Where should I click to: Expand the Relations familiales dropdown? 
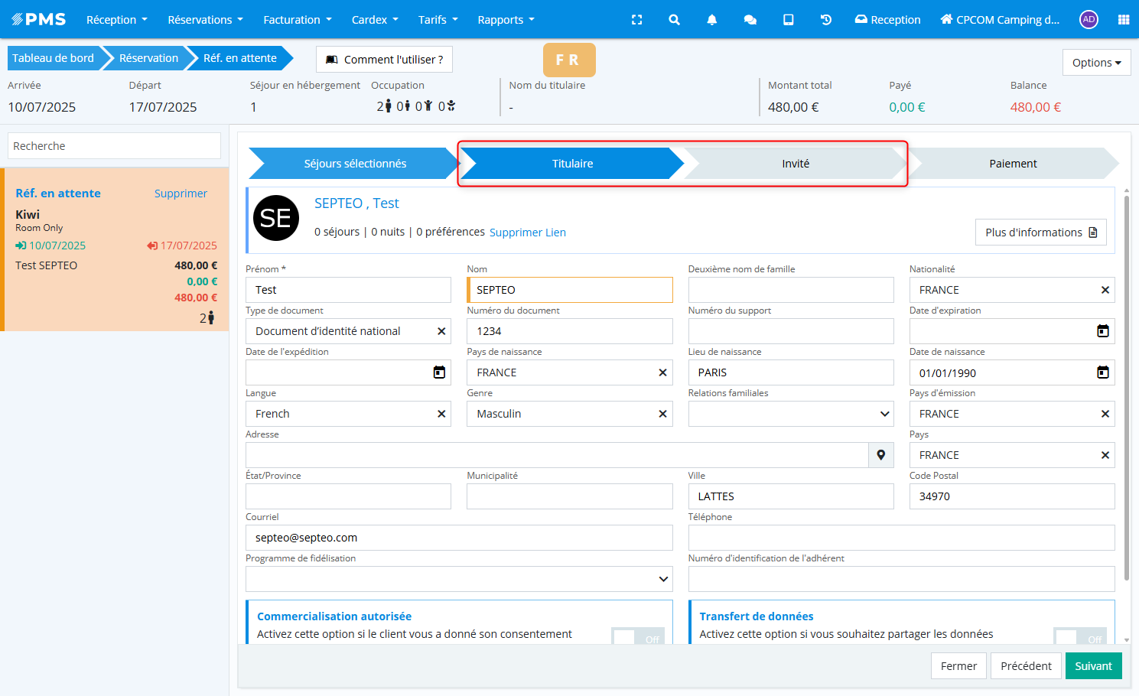pos(884,414)
